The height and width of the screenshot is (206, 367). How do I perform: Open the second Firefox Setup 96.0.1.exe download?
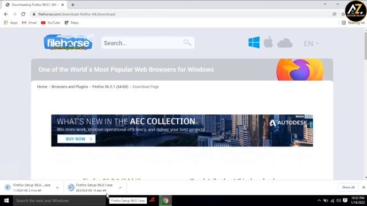coord(91,187)
